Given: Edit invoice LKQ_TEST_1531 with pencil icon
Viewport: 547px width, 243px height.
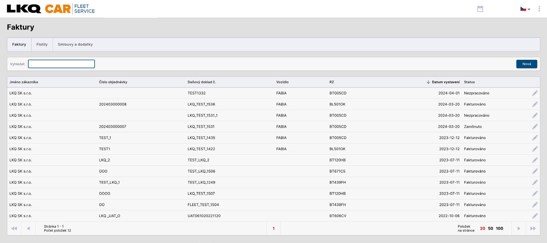Looking at the screenshot, I should pyautogui.click(x=535, y=127).
